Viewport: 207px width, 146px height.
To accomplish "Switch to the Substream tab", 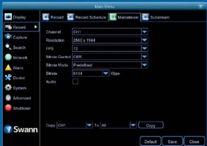I will [x=156, y=17].
